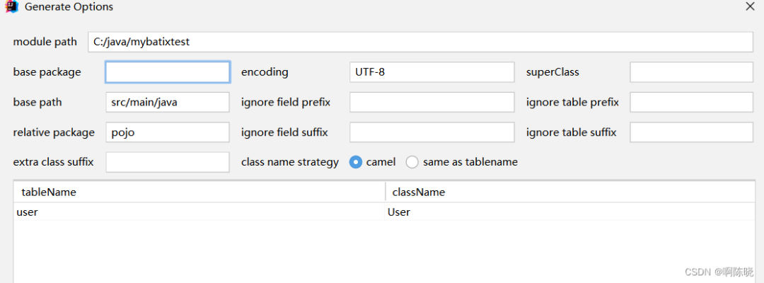The image size is (764, 283).
Task: Edit the encoding UTF-8 field
Action: coord(432,72)
